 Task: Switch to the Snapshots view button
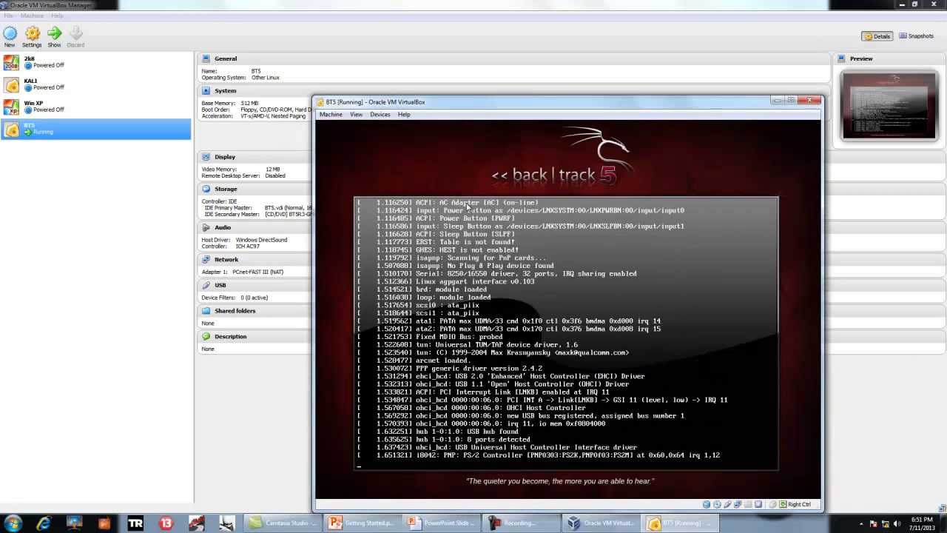point(915,36)
